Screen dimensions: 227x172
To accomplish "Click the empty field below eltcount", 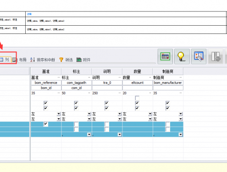I will pos(138,88).
